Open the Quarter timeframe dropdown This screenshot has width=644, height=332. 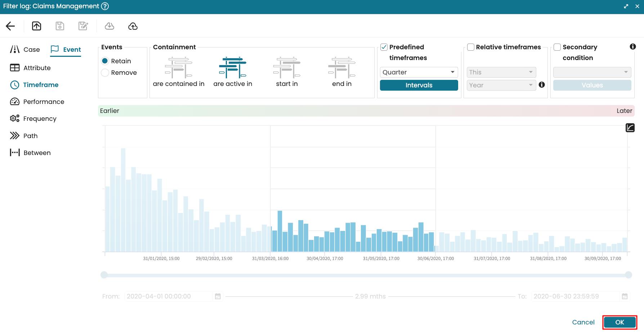(419, 72)
